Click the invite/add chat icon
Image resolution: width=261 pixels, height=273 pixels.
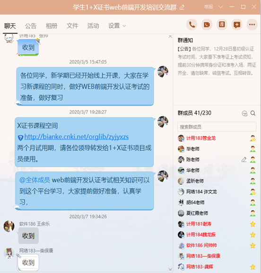(237, 25)
